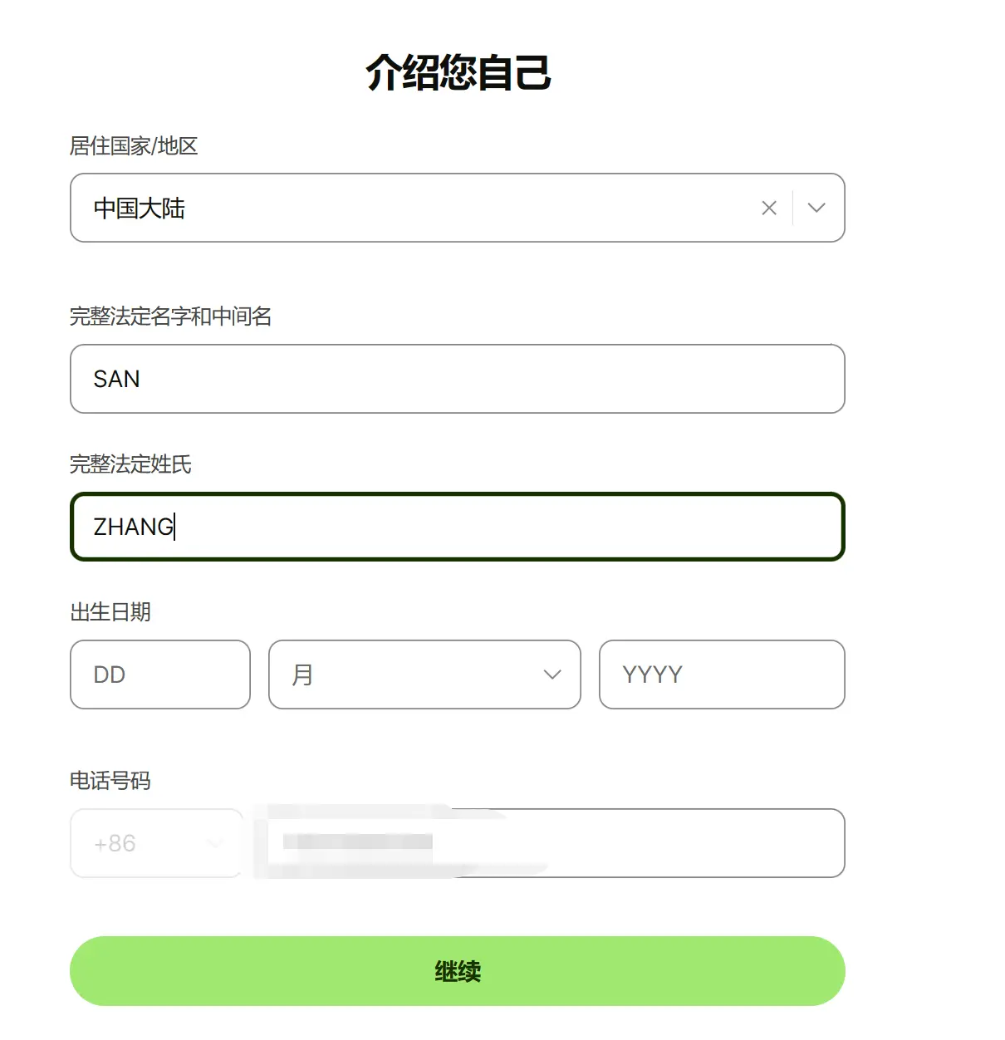Click the 电话号码 label
Image resolution: width=1005 pixels, height=1040 pixels.
pyautogui.click(x=110, y=781)
